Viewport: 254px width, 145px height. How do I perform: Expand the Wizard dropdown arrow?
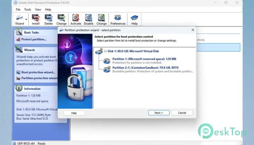26,20
